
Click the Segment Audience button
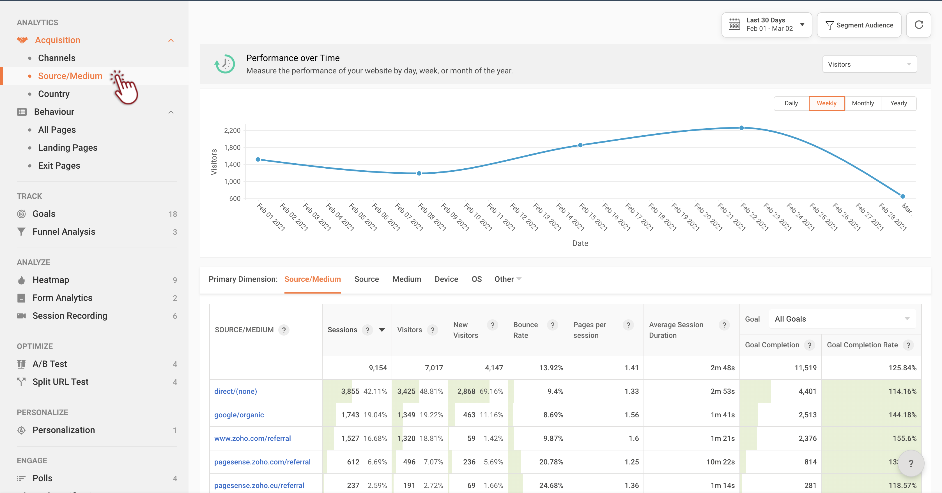(x=859, y=25)
